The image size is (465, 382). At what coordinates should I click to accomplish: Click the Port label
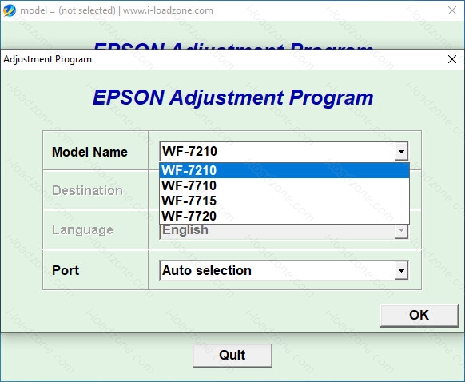coord(66,270)
